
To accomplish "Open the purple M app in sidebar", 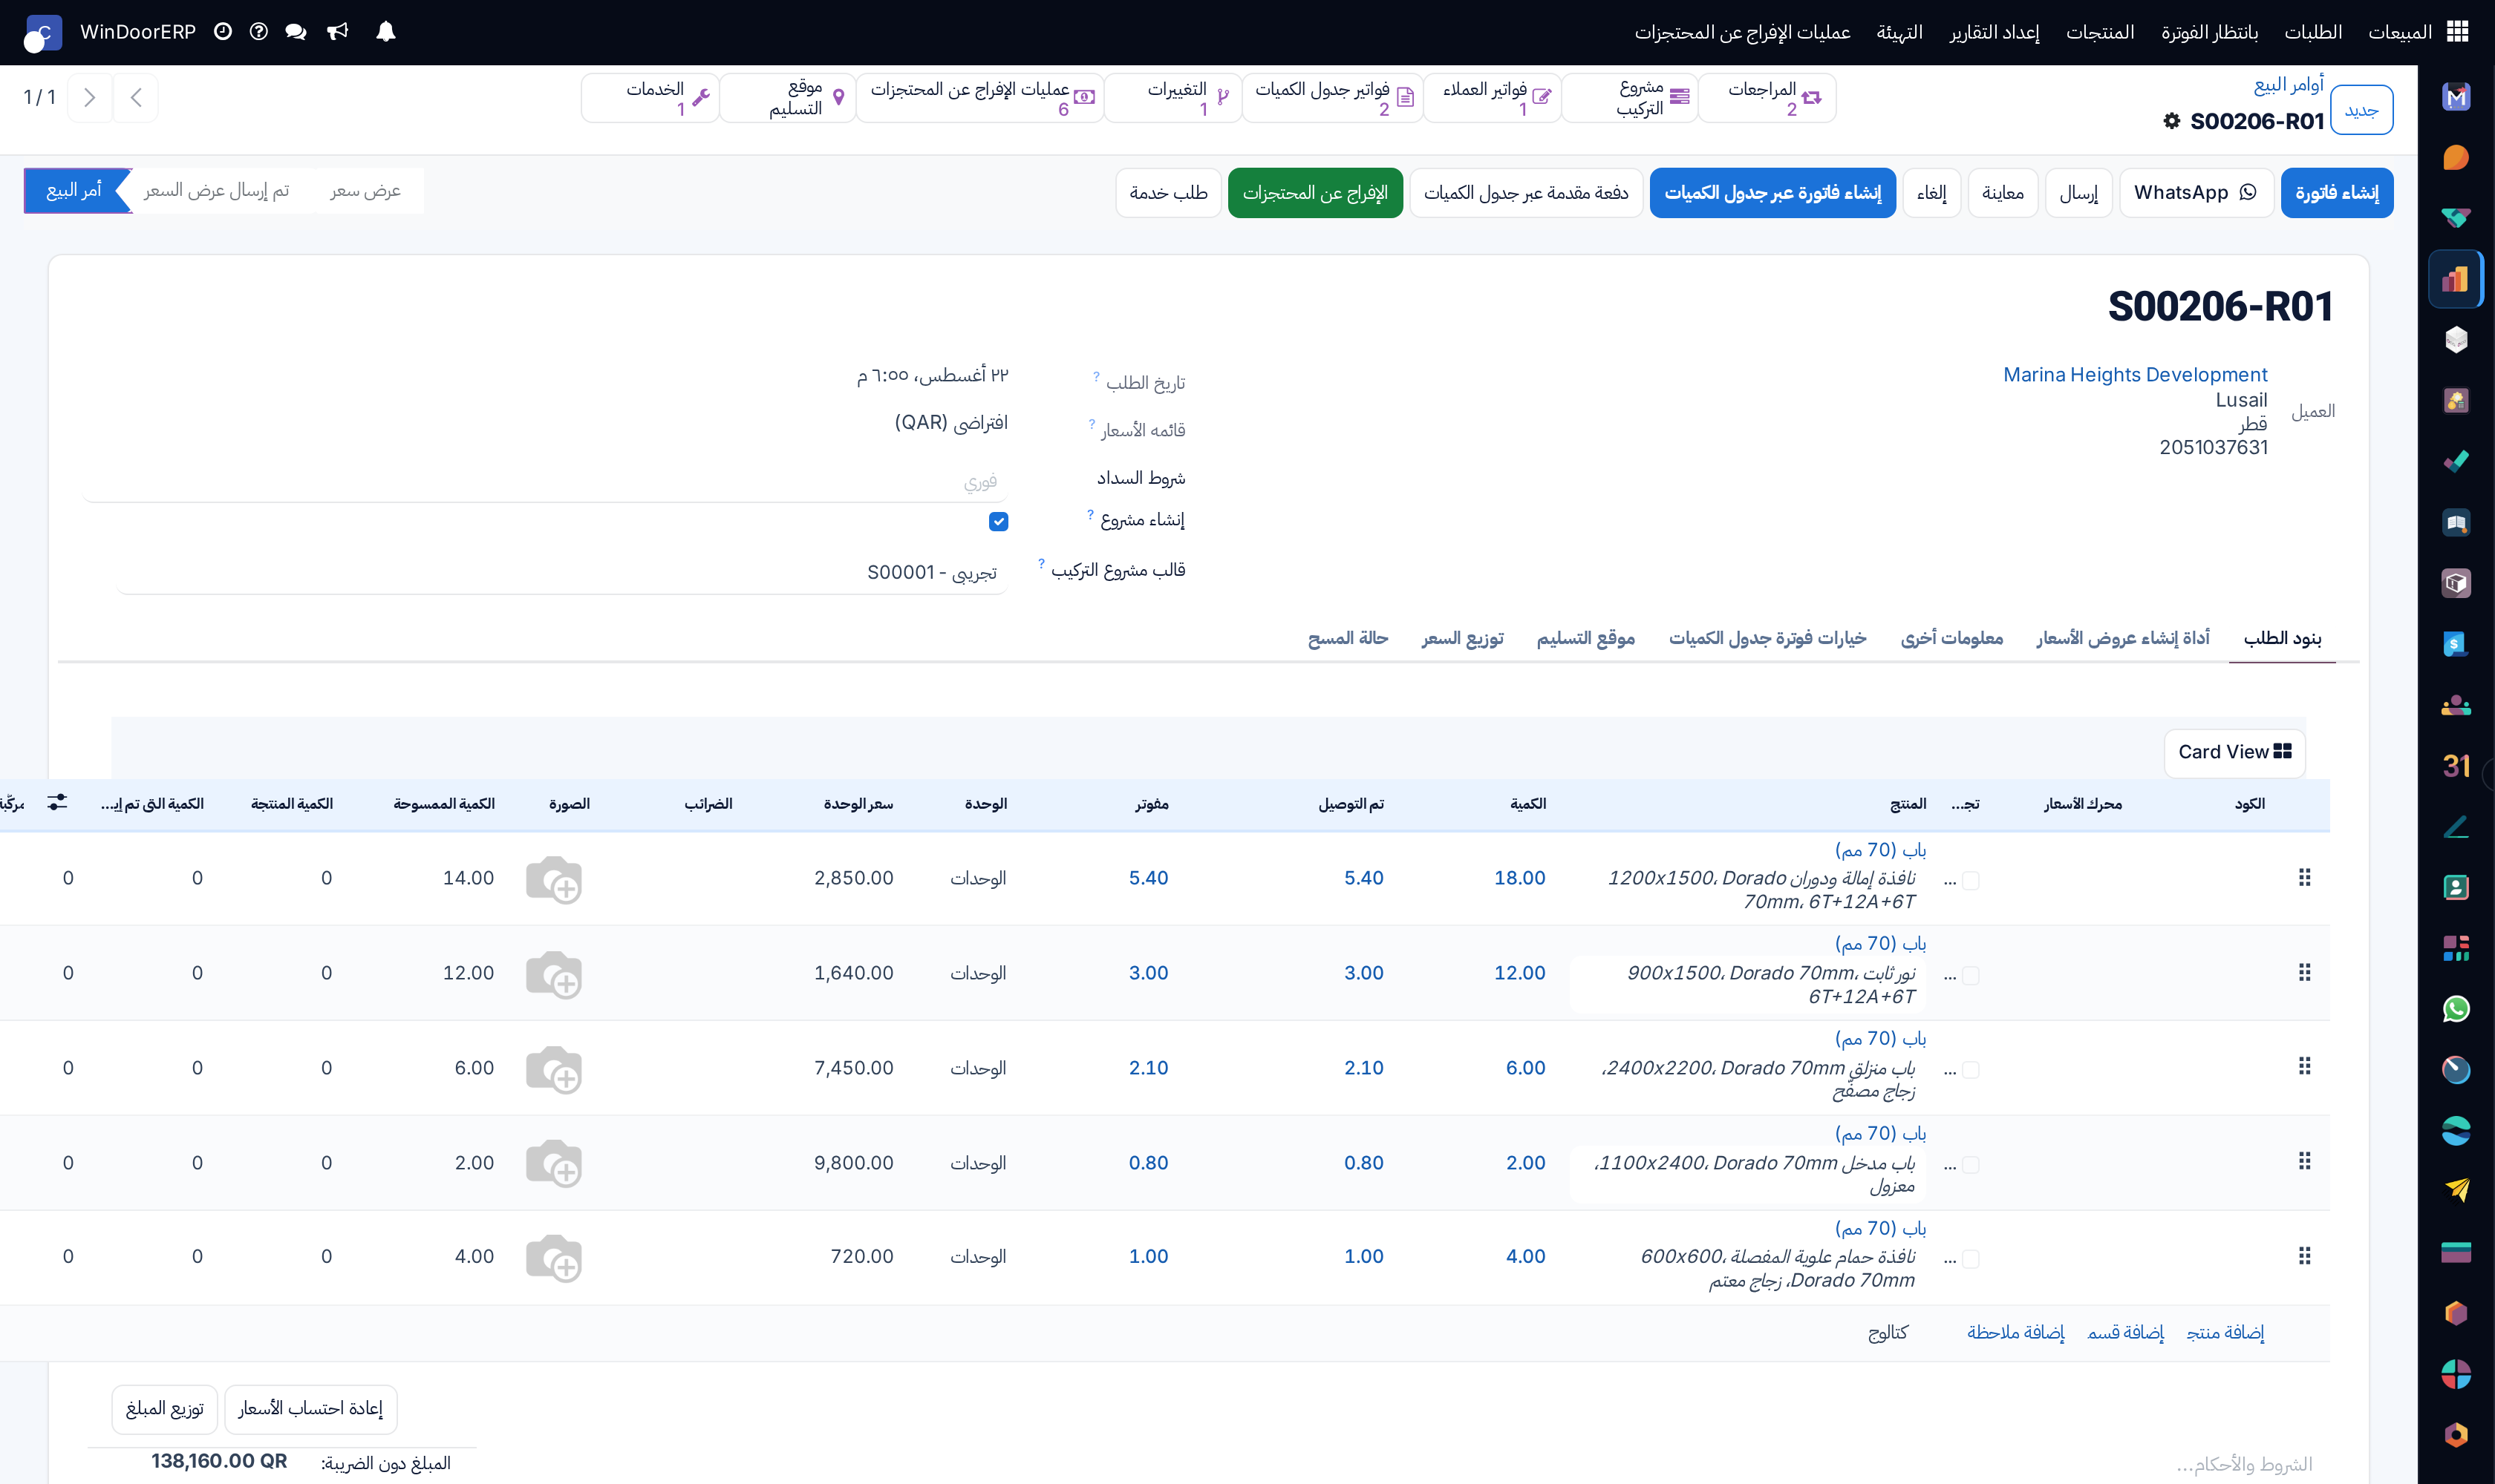I will [x=2456, y=97].
